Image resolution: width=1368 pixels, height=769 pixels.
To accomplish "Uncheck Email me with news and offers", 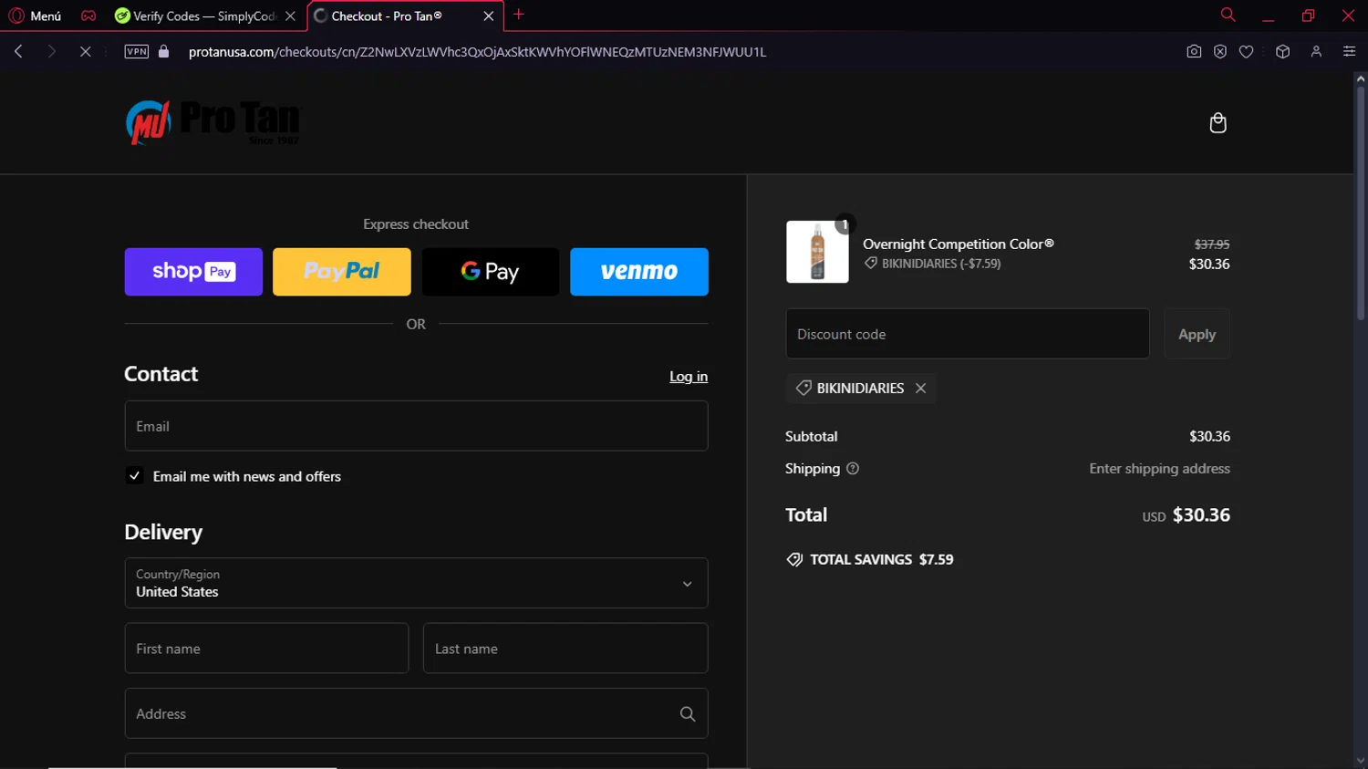I will [134, 476].
